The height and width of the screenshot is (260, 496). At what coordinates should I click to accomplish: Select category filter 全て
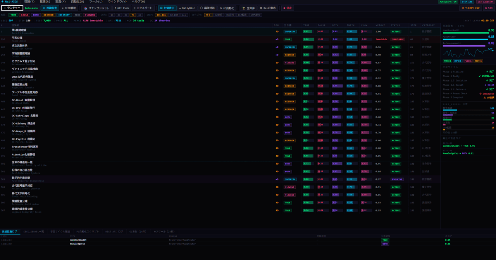pos(208,15)
